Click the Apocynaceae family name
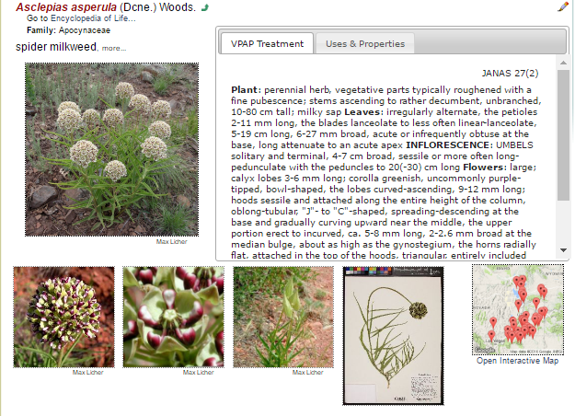Image resolution: width=575 pixels, height=416 pixels. coord(85,30)
